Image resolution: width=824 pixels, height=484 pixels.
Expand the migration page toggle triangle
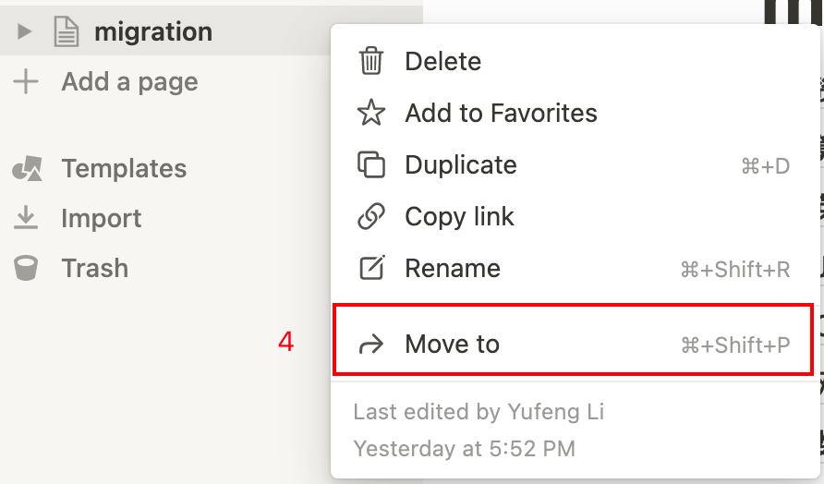pos(25,32)
